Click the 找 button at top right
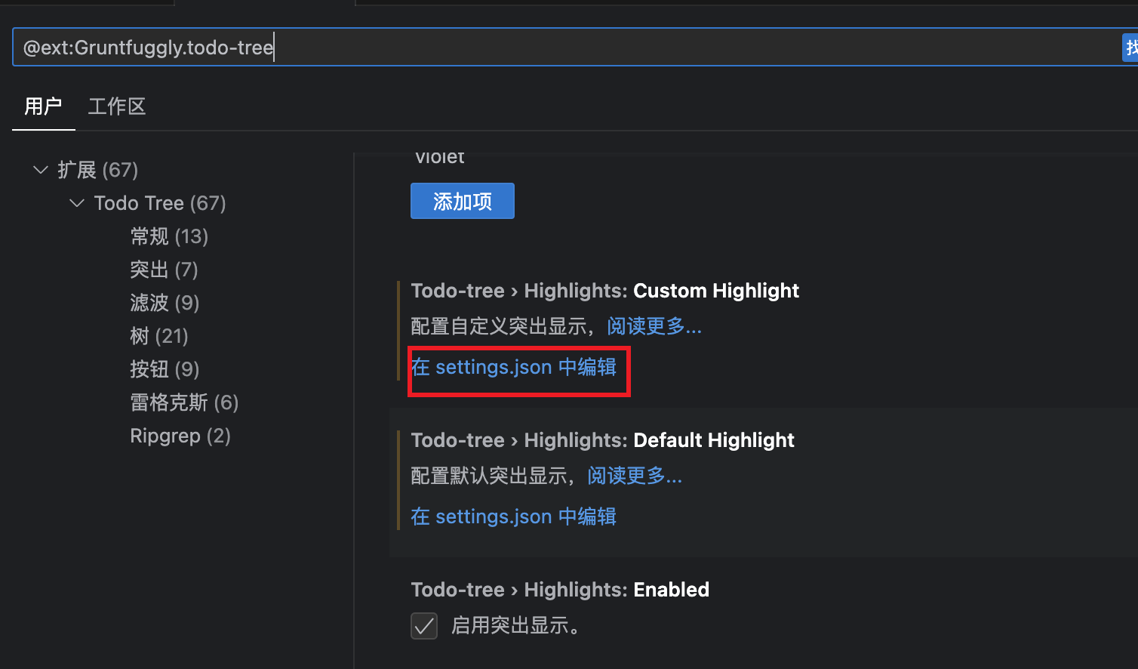 tap(1130, 47)
